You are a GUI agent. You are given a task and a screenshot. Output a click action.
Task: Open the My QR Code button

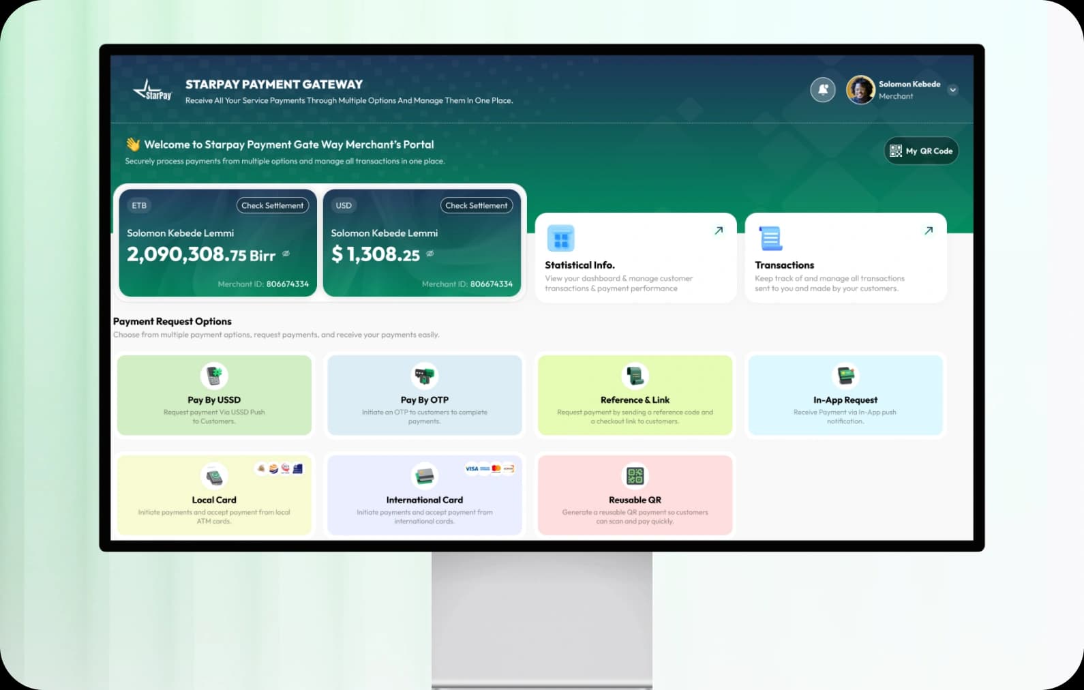(x=921, y=151)
